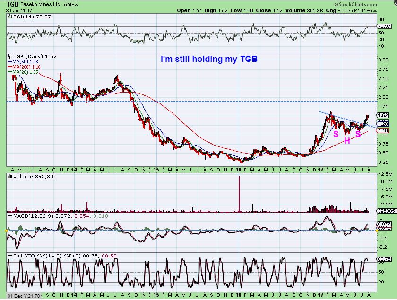Click the red MA(200) legend color dash
Viewport: 397px width, 300px height.
tap(10, 67)
